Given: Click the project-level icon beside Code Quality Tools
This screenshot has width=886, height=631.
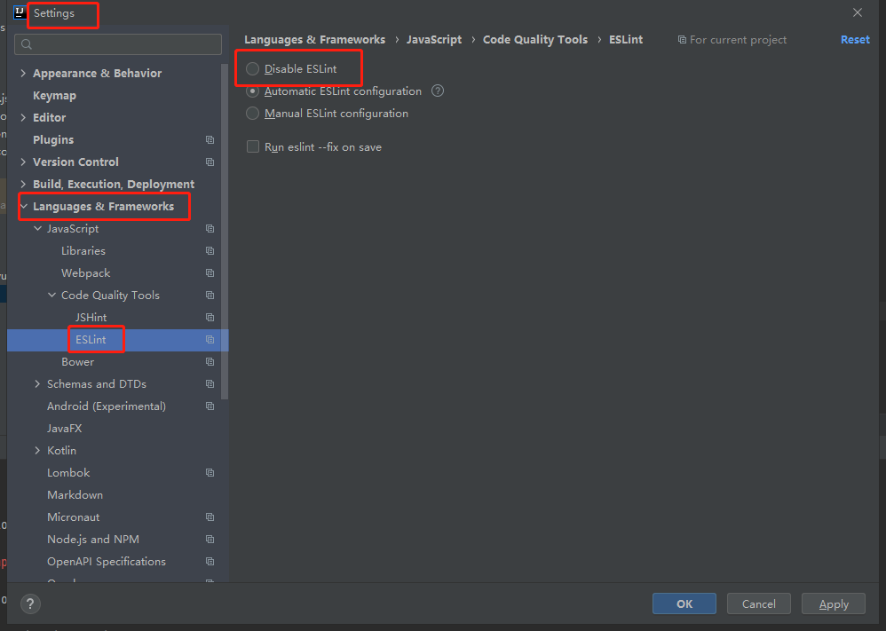Looking at the screenshot, I should point(210,296).
